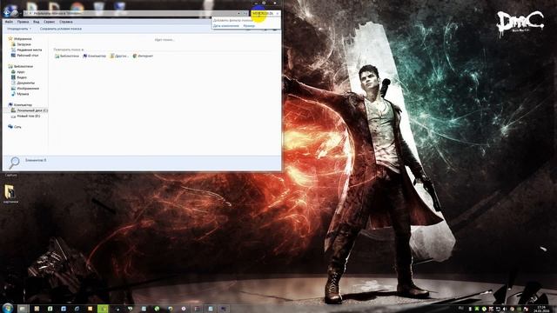Repeat search in Другое location
557x313 pixels.
(x=119, y=56)
